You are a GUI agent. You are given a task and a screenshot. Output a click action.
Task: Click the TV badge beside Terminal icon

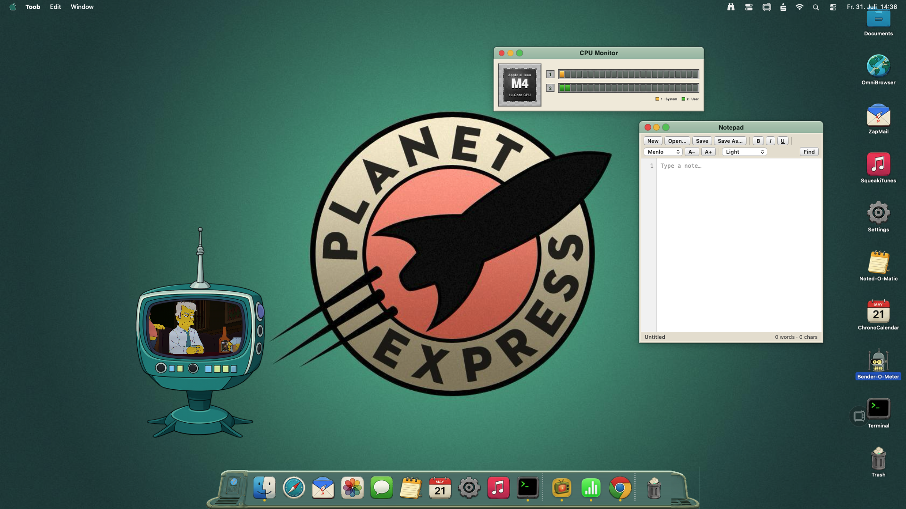tap(859, 416)
